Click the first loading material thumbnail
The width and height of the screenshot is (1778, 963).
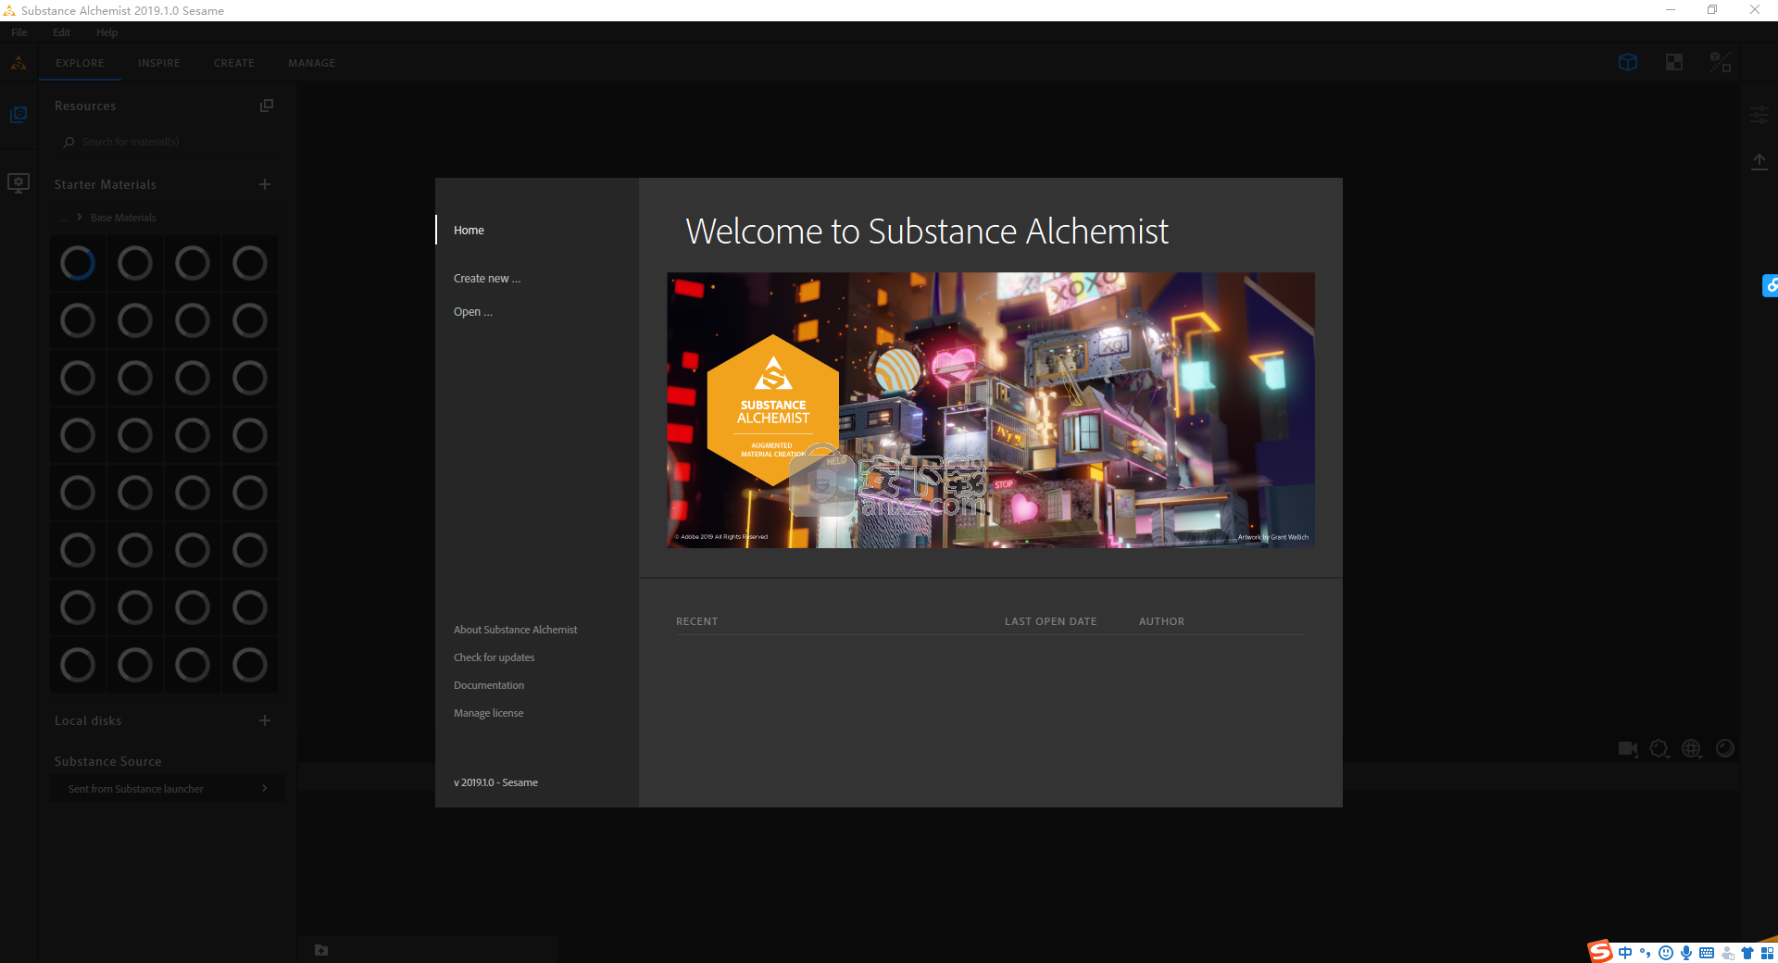pos(78,263)
